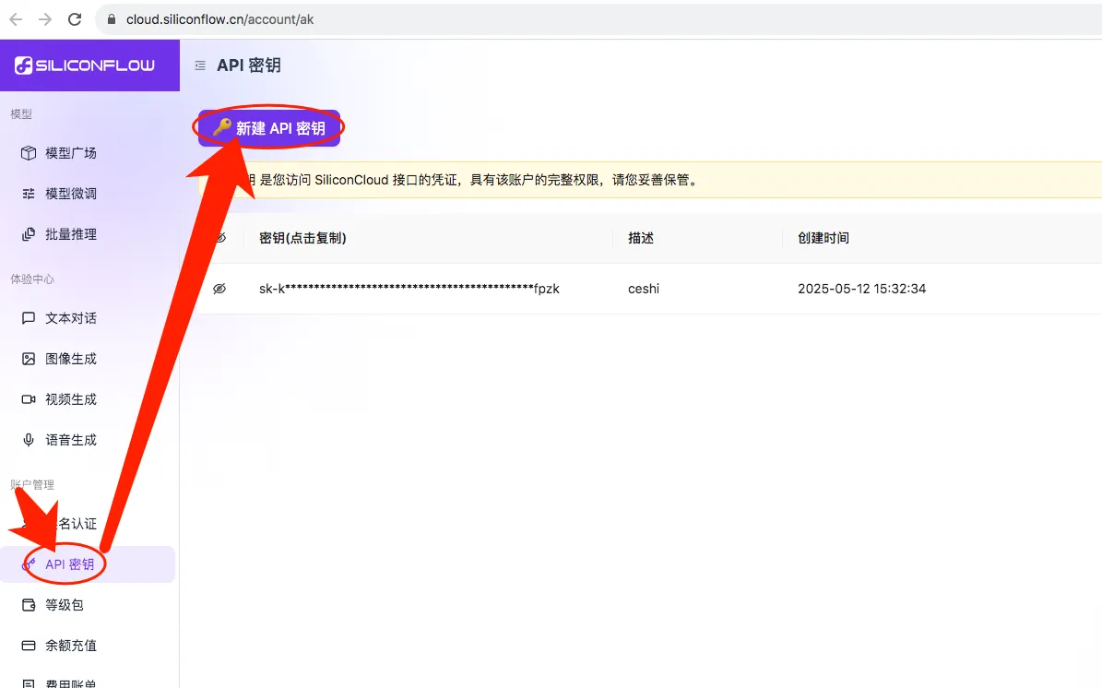
Task: Open 等级包 wallet icon
Action: coord(28,605)
